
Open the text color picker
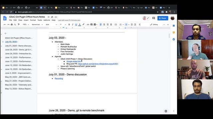80,24
